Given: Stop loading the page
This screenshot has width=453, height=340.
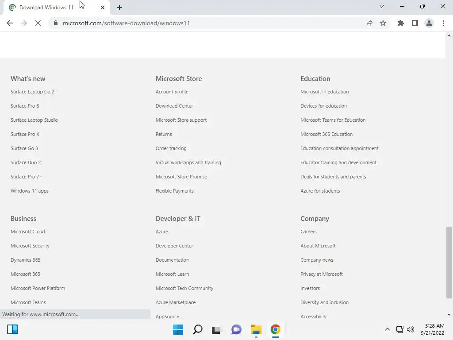Looking at the screenshot, I should (38, 23).
